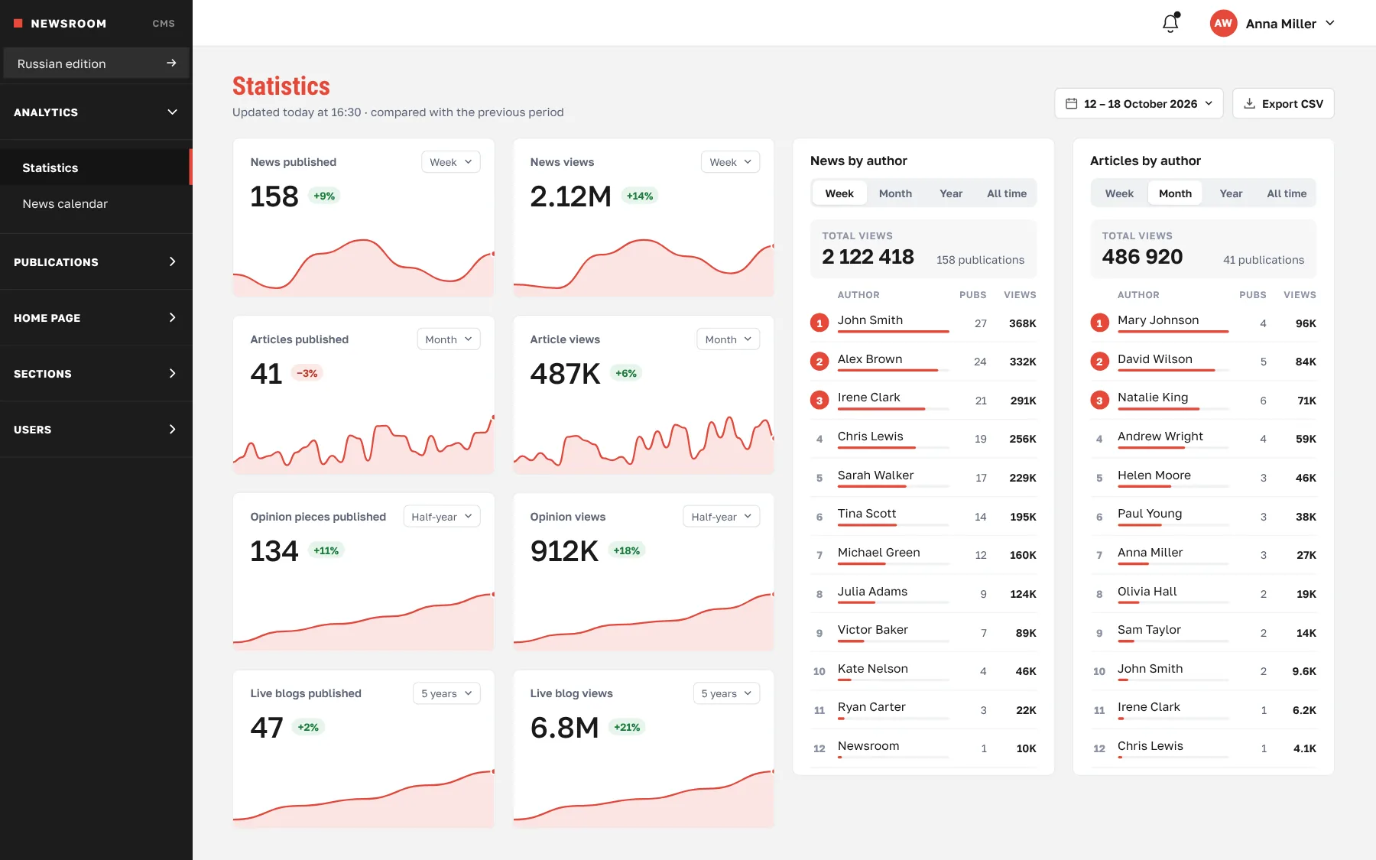The height and width of the screenshot is (860, 1376).
Task: Click rank 1 badge for Mary Johnson
Action: [1099, 323]
